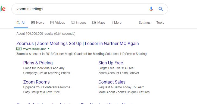Screen dimensions: 197x104
Task: Click the Images tab picture icon
Action: pyautogui.click(x=73, y=23)
